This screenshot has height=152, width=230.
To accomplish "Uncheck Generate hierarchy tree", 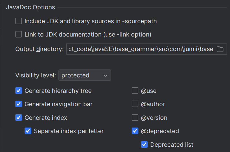I will (19, 91).
